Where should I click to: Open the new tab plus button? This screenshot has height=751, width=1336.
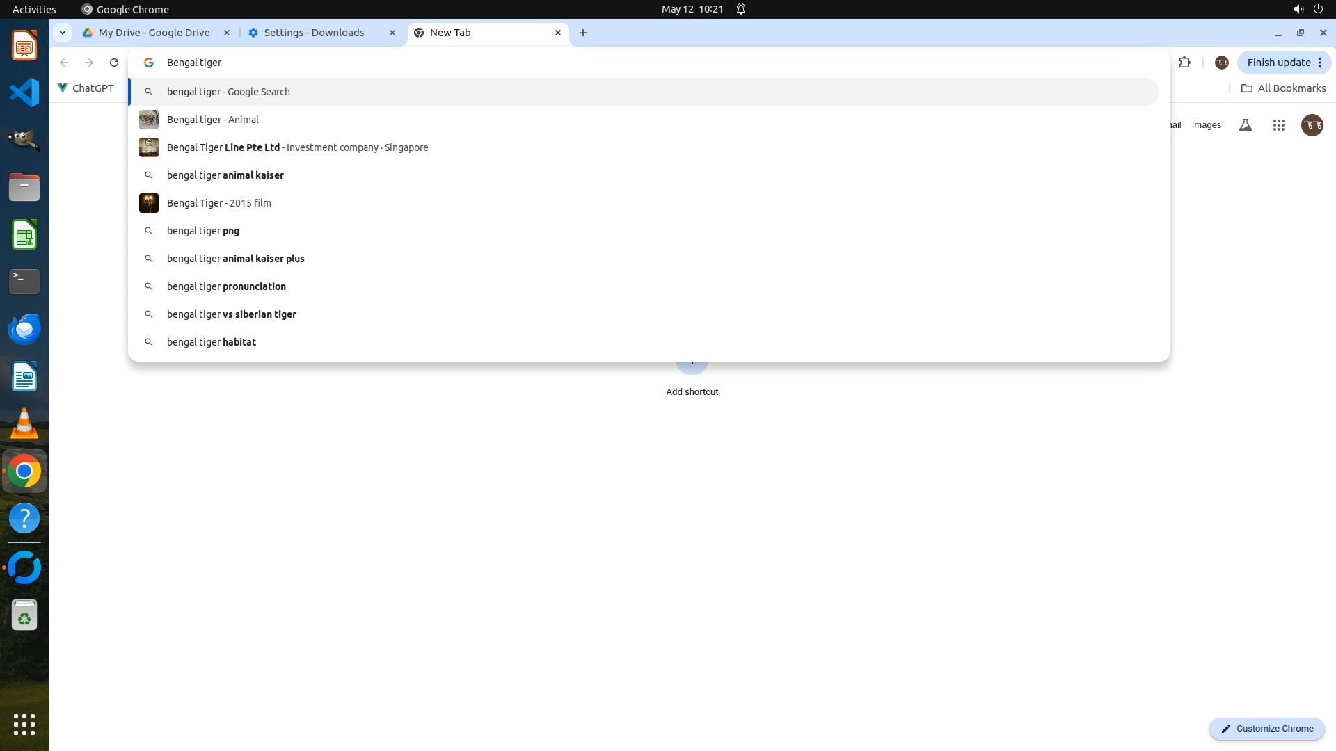pyautogui.click(x=583, y=33)
